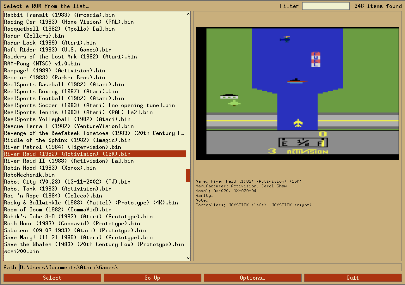The image size is (405, 285).
Task: Click the Go Up button
Action: point(152,278)
